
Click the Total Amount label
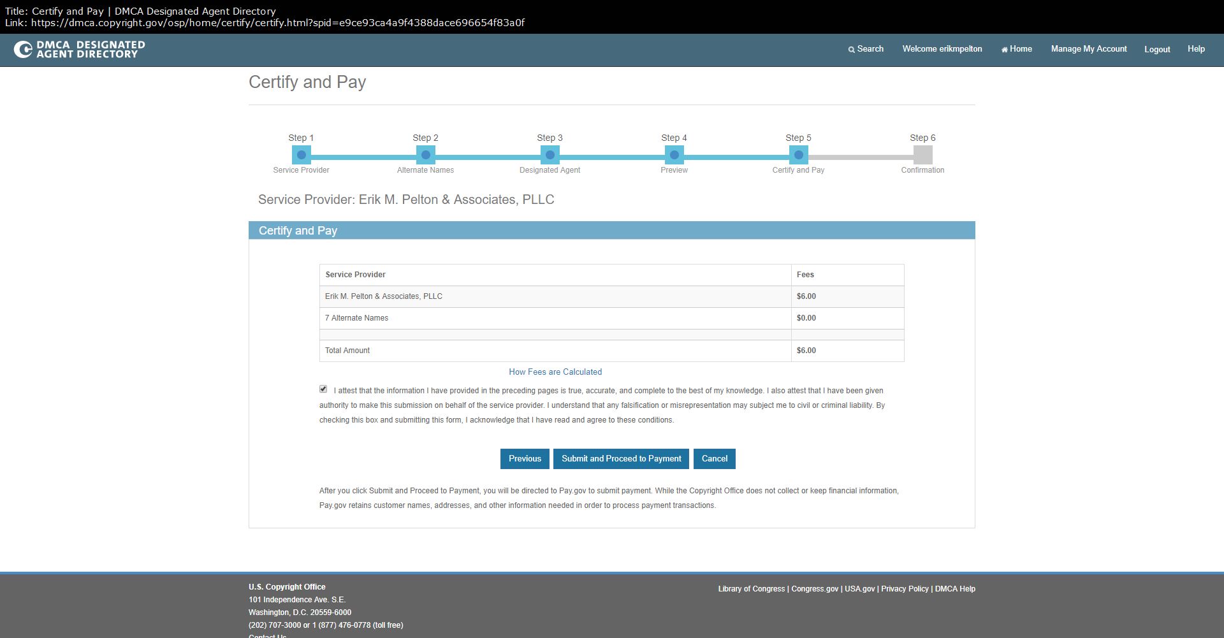(347, 351)
